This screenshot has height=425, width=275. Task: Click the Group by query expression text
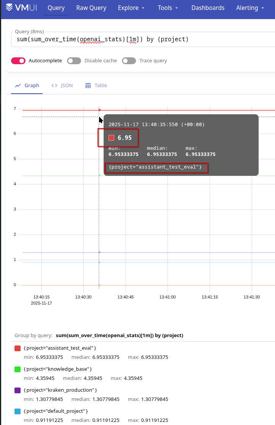[x=119, y=335]
